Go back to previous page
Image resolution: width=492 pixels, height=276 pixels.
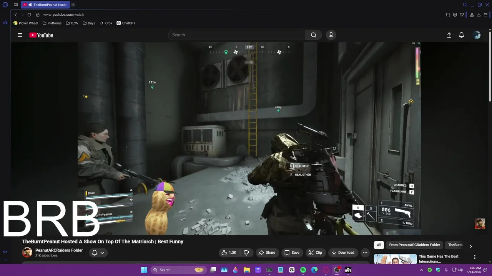16,15
